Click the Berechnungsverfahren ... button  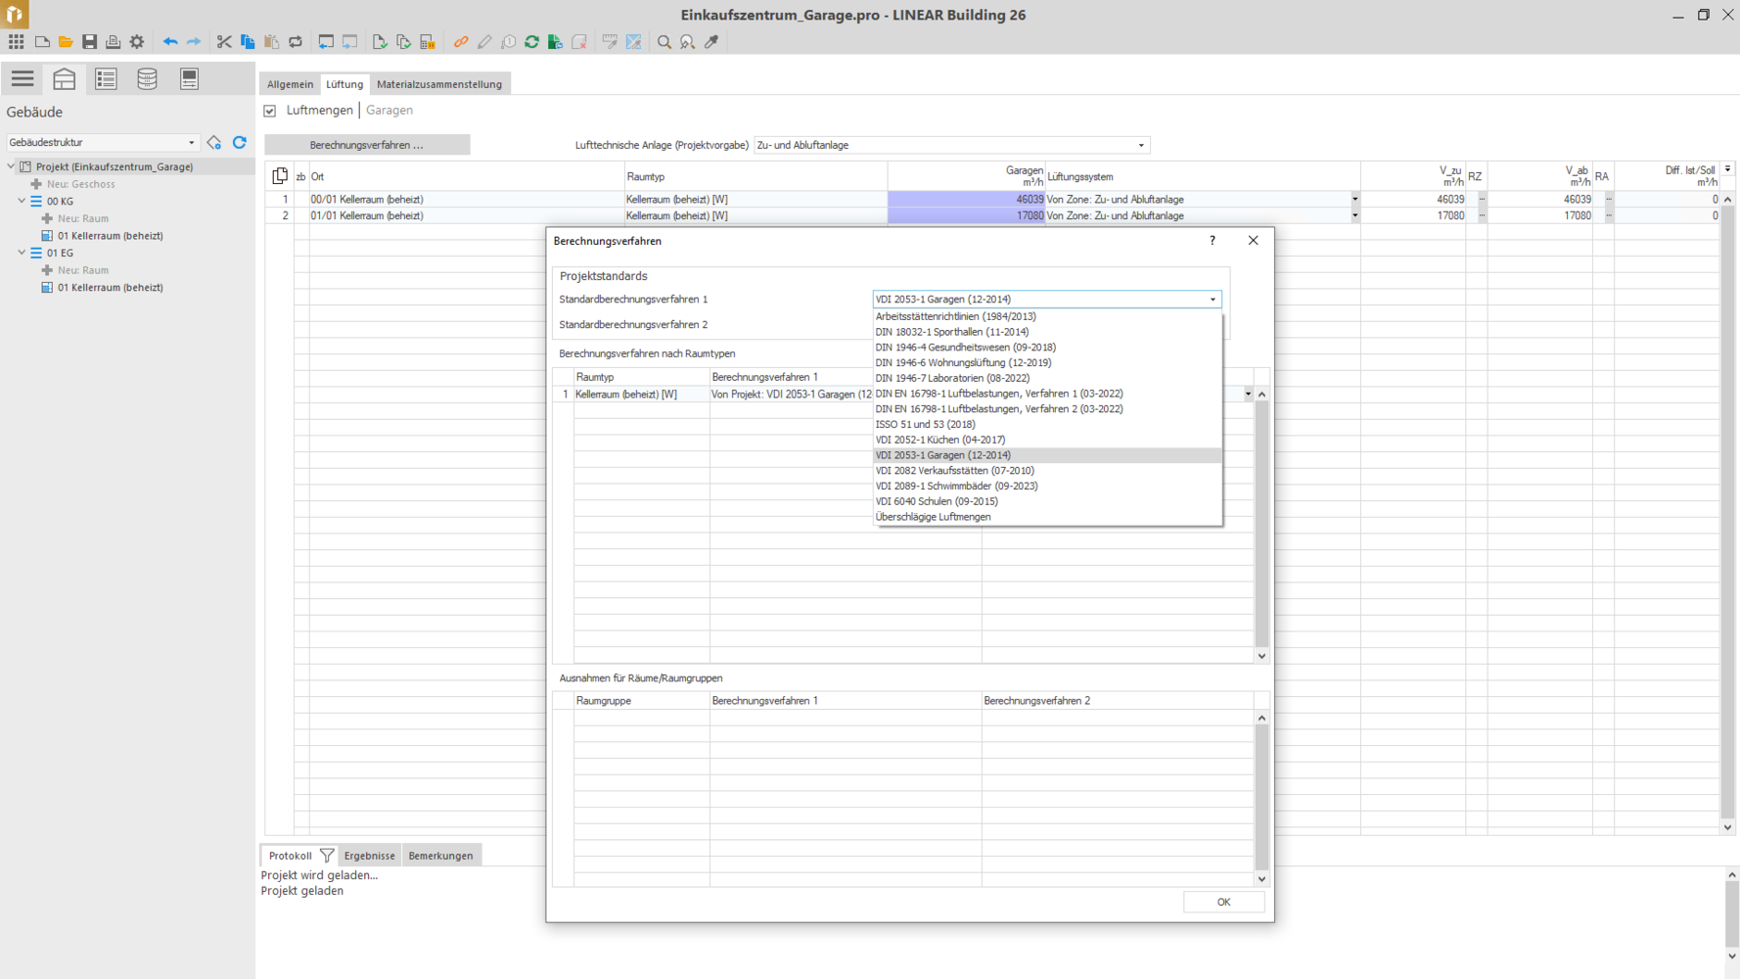(x=367, y=145)
